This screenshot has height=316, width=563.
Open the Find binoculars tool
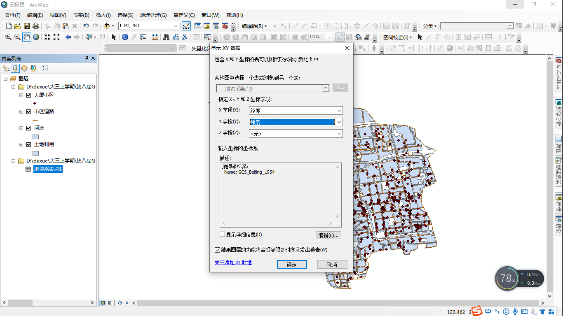click(x=166, y=37)
